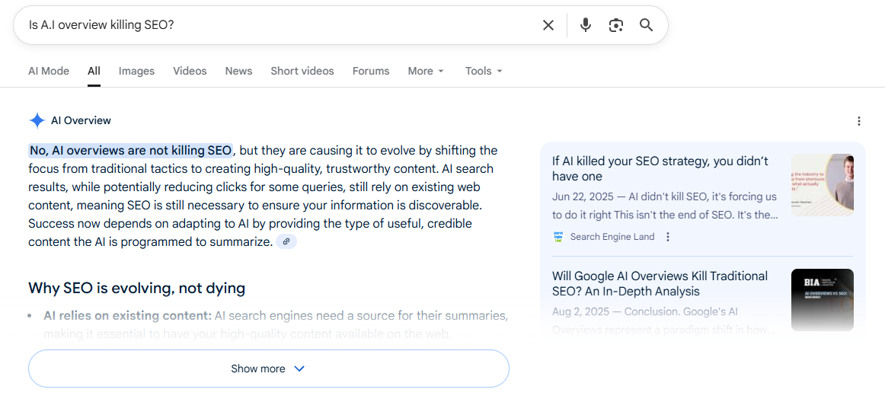This screenshot has width=885, height=399.
Task: Switch to the AI Mode tab
Action: pos(49,71)
